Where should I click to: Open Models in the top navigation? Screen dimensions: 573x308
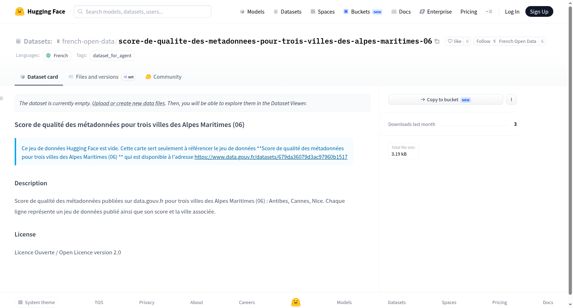pyautogui.click(x=252, y=11)
